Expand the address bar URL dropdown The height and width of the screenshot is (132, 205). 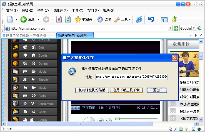tap(170, 28)
